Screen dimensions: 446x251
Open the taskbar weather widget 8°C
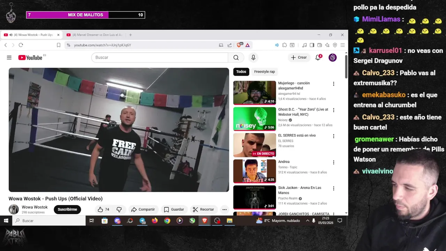click(x=278, y=221)
